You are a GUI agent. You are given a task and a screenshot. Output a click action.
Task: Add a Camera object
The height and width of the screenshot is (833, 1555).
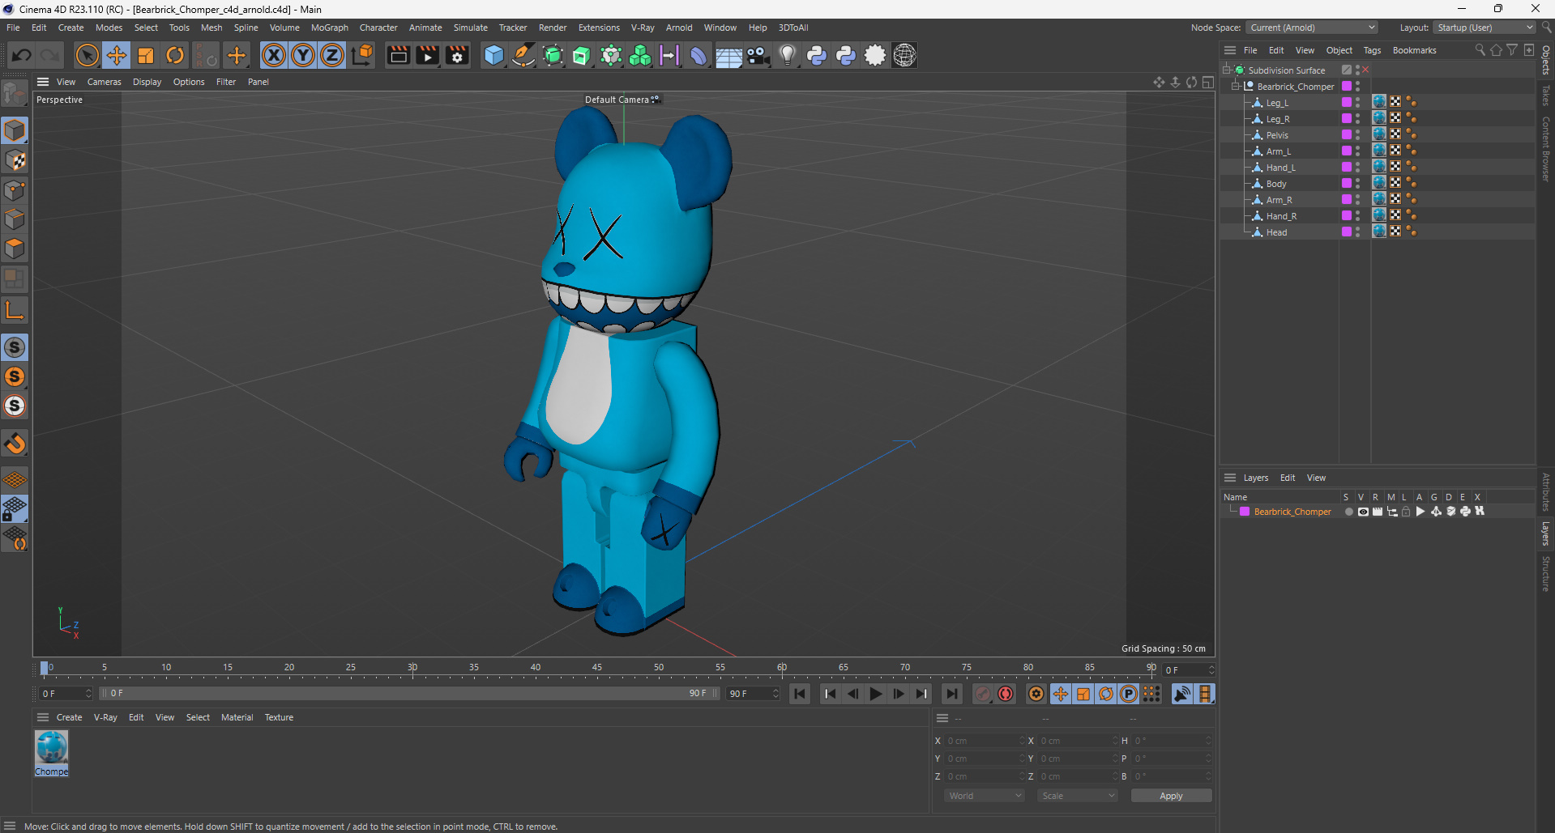click(758, 55)
